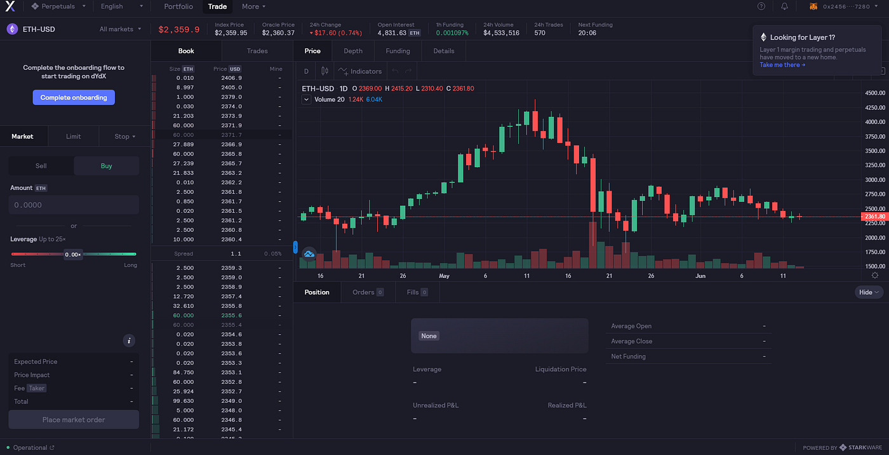Screen dimensions: 889x455
Task: Open chart interval D selector
Action: pos(306,71)
